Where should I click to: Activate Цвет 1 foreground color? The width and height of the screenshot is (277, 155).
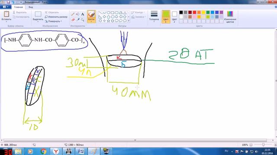point(166,17)
